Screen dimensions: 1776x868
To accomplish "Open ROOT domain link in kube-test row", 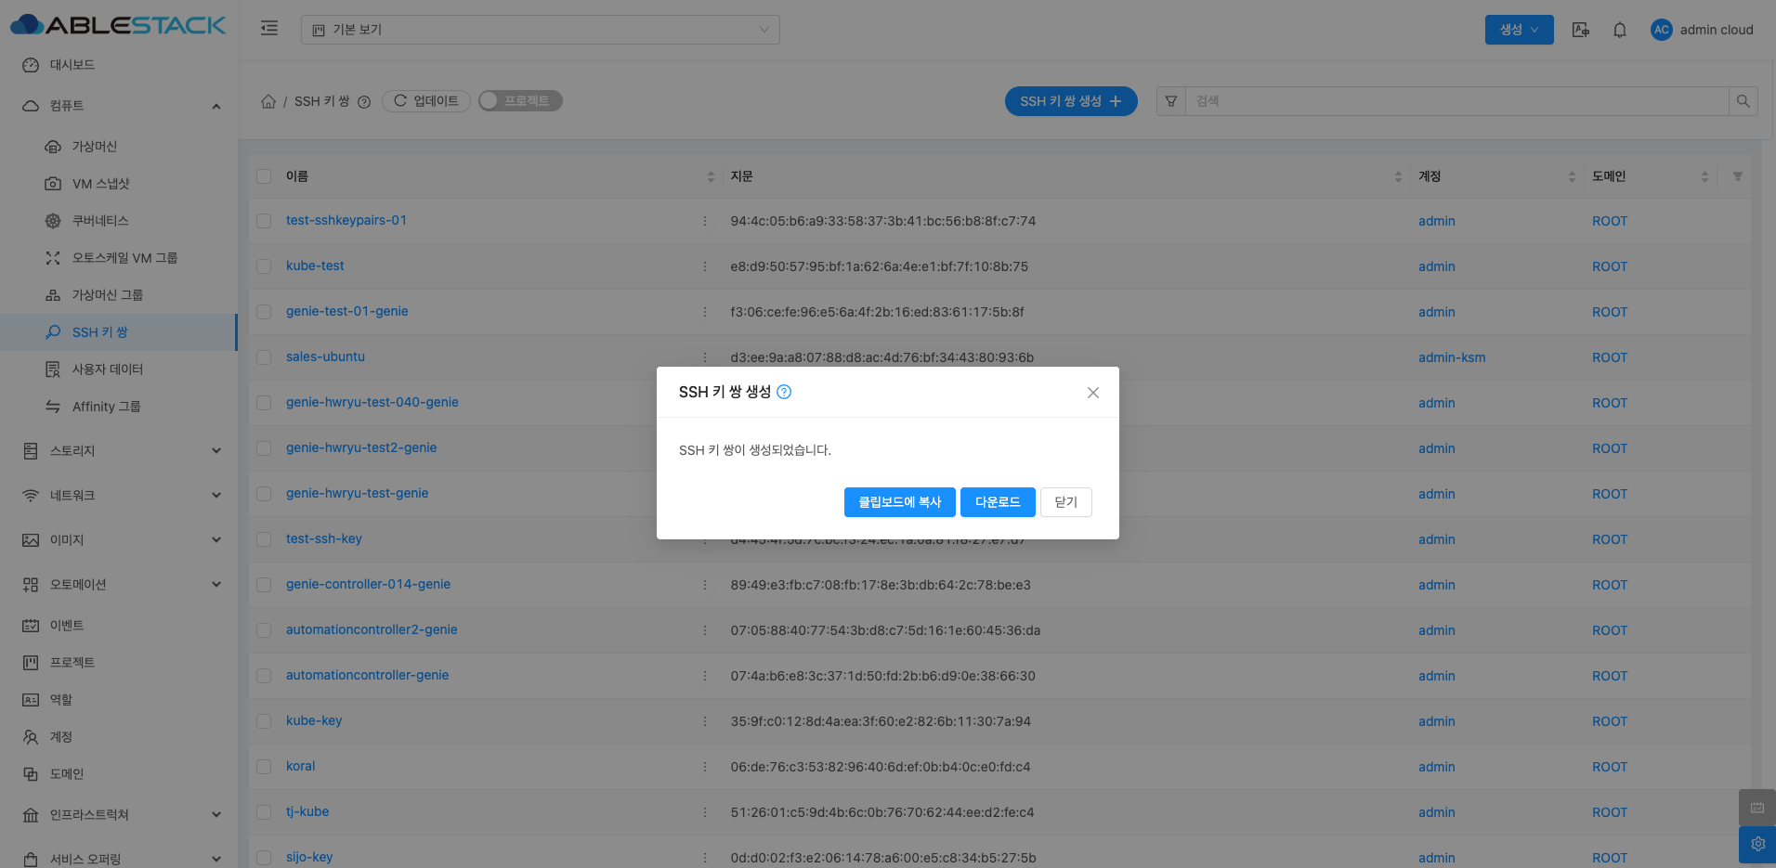I will pos(1610,266).
